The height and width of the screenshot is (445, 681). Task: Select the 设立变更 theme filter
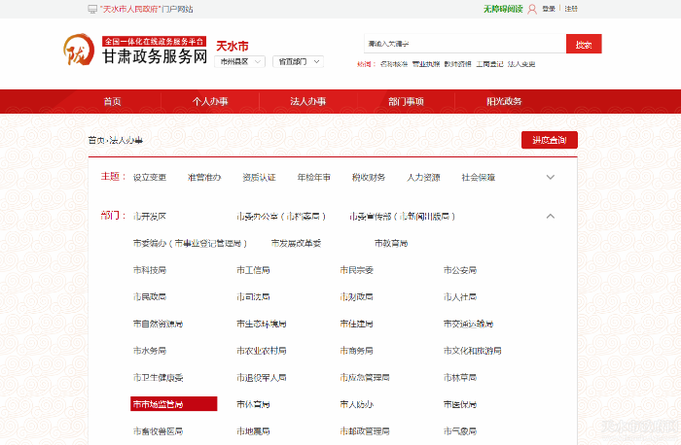(x=150, y=177)
